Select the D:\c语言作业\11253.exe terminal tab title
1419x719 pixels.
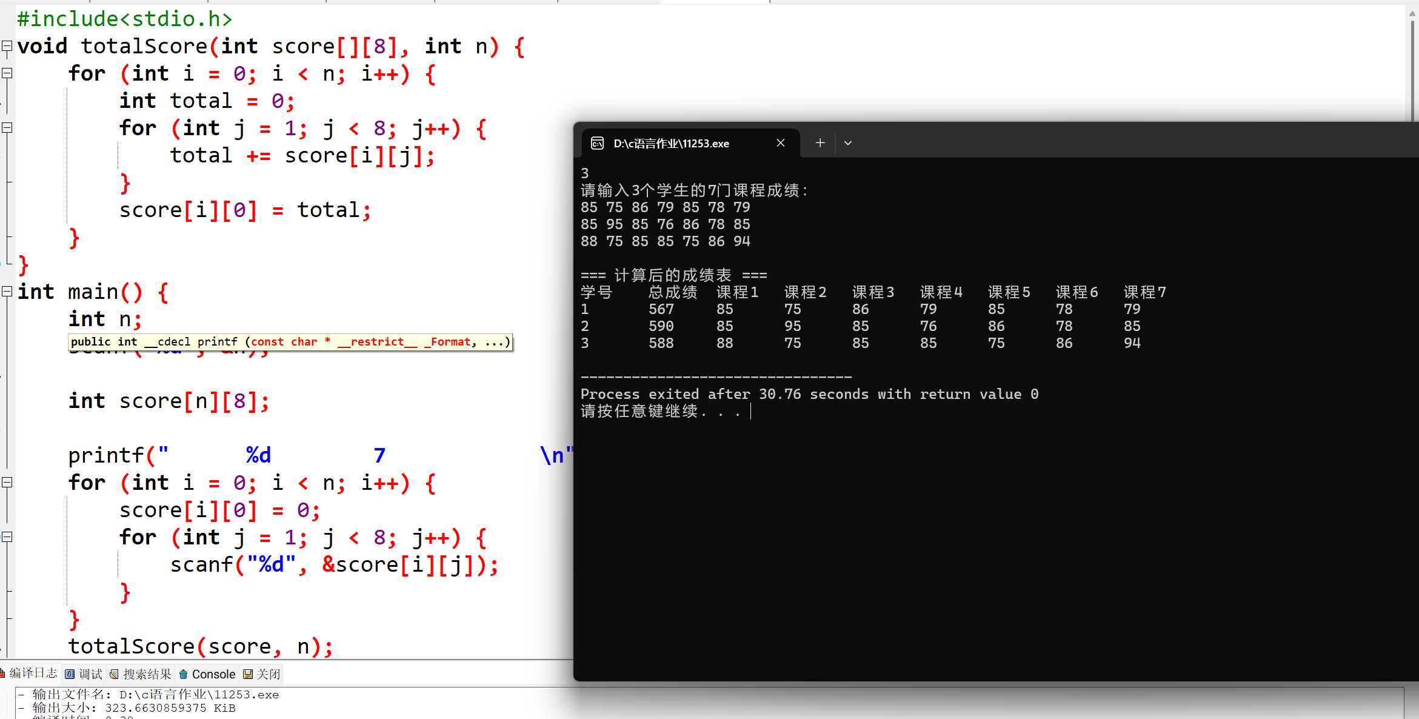pyautogui.click(x=671, y=144)
